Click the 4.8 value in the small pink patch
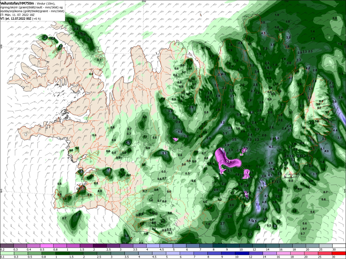 point(246,194)
